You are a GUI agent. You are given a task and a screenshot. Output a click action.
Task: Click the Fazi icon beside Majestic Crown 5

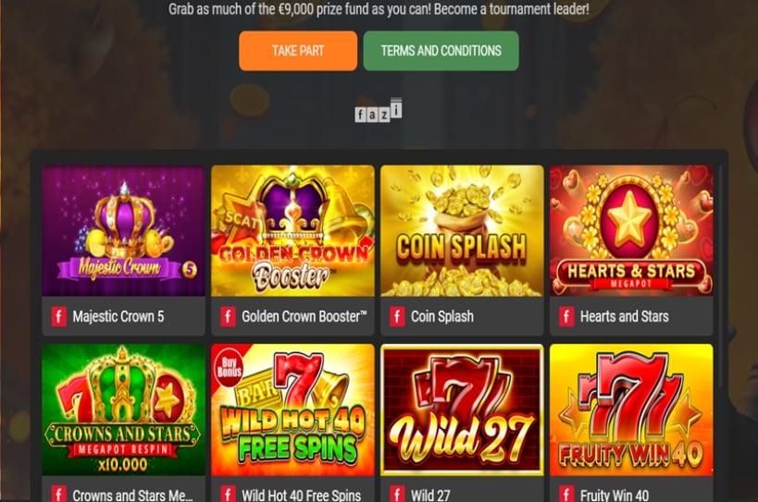pyautogui.click(x=59, y=317)
